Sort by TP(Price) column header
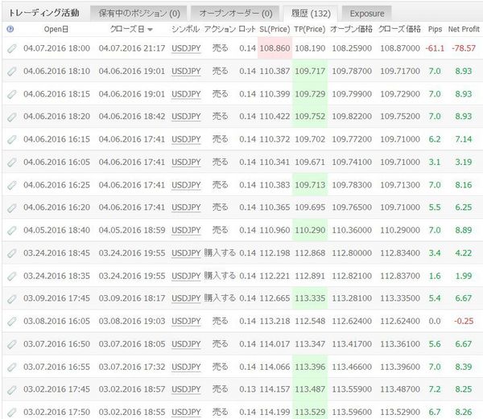The image size is (483, 419). [310, 30]
